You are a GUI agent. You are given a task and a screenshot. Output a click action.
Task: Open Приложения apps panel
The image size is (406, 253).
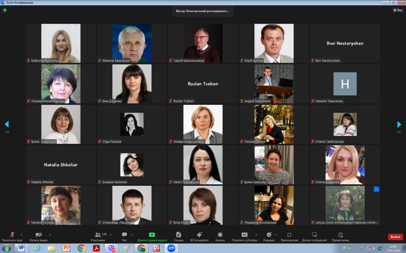[289, 236]
